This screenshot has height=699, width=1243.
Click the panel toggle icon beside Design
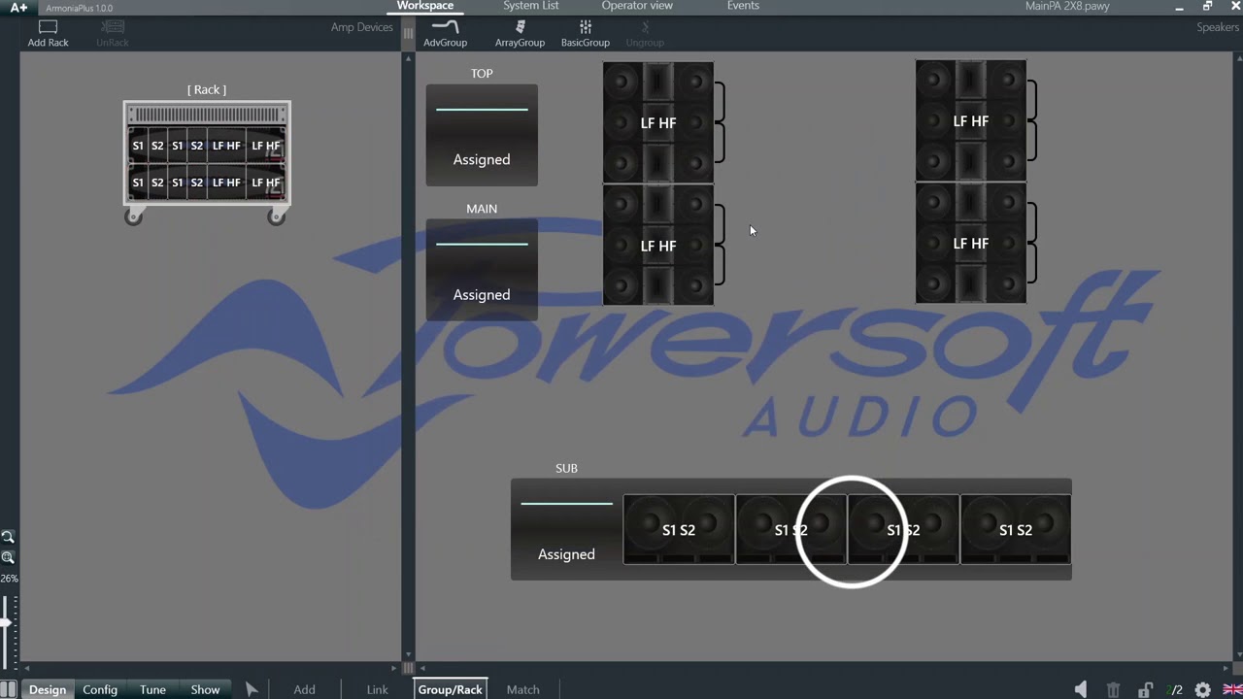point(8,689)
